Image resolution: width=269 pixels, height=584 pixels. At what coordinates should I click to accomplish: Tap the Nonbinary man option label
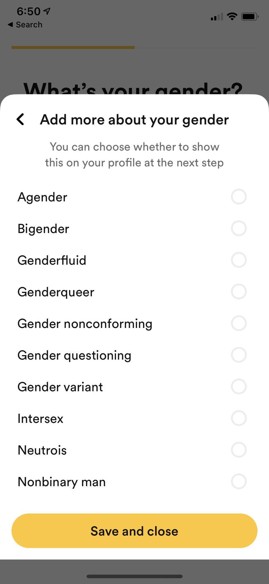pos(62,482)
